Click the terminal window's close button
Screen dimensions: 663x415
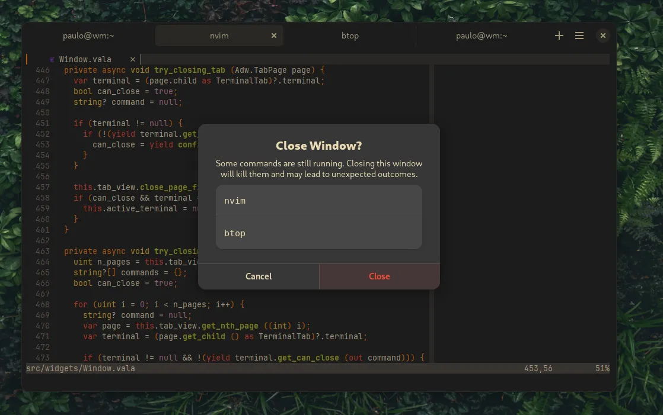[603, 36]
